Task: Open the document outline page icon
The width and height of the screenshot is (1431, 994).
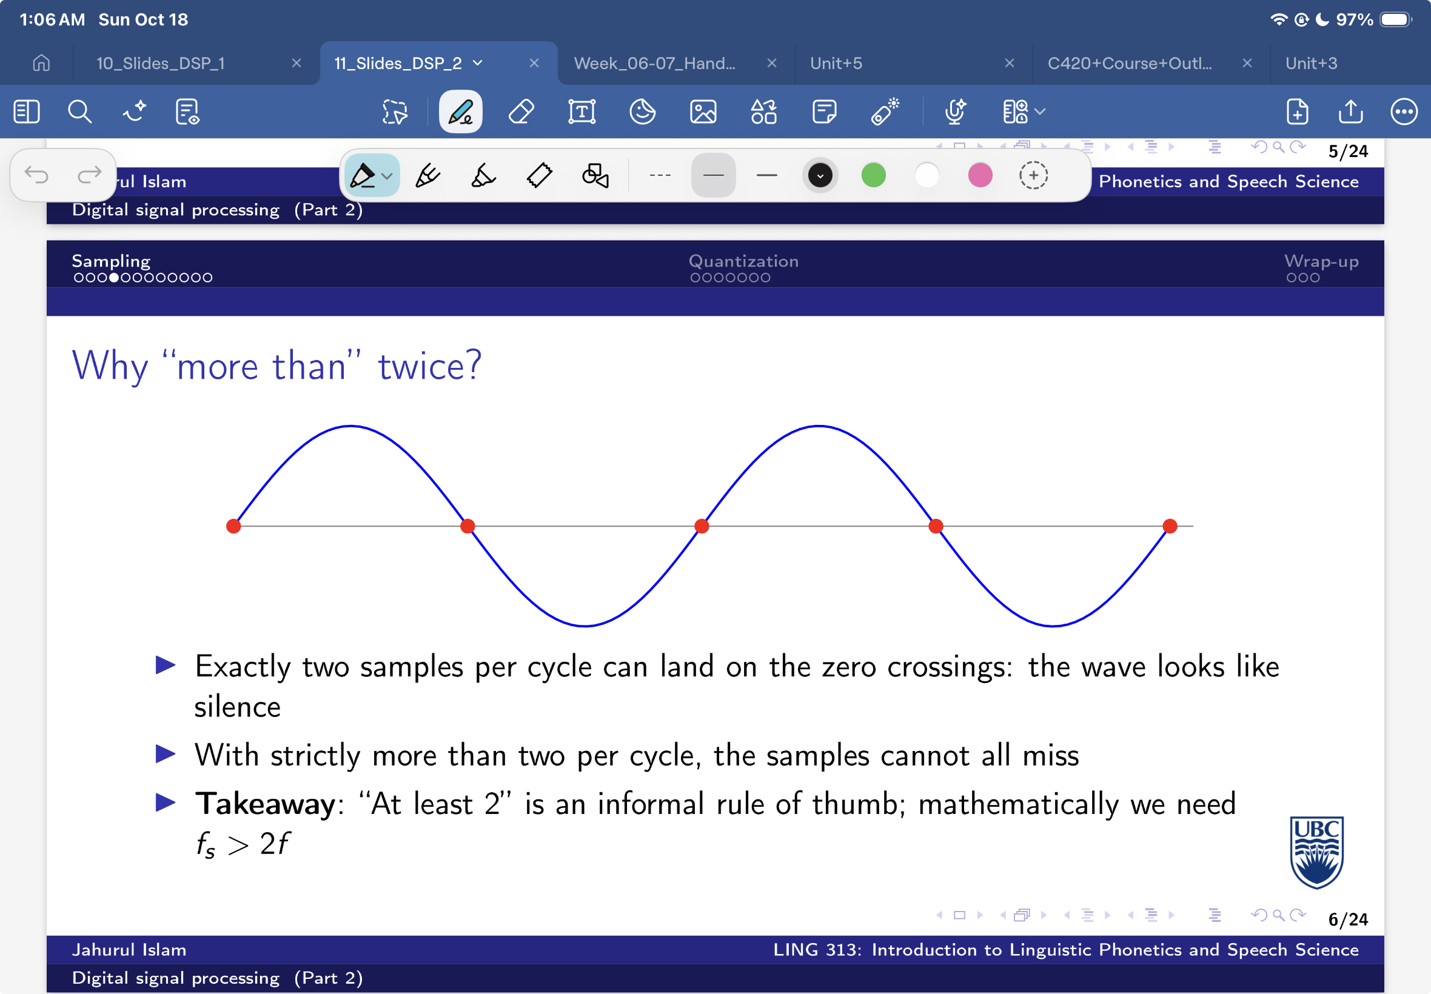Action: tap(187, 112)
